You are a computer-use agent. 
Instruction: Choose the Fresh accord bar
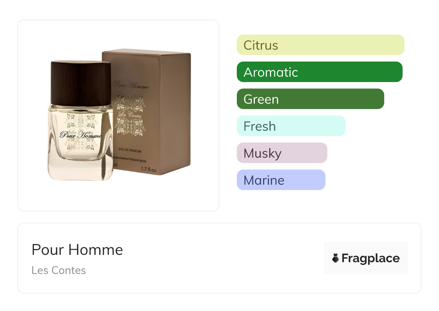click(291, 126)
